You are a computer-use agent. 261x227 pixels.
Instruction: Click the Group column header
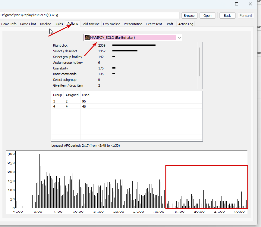click(x=58, y=95)
